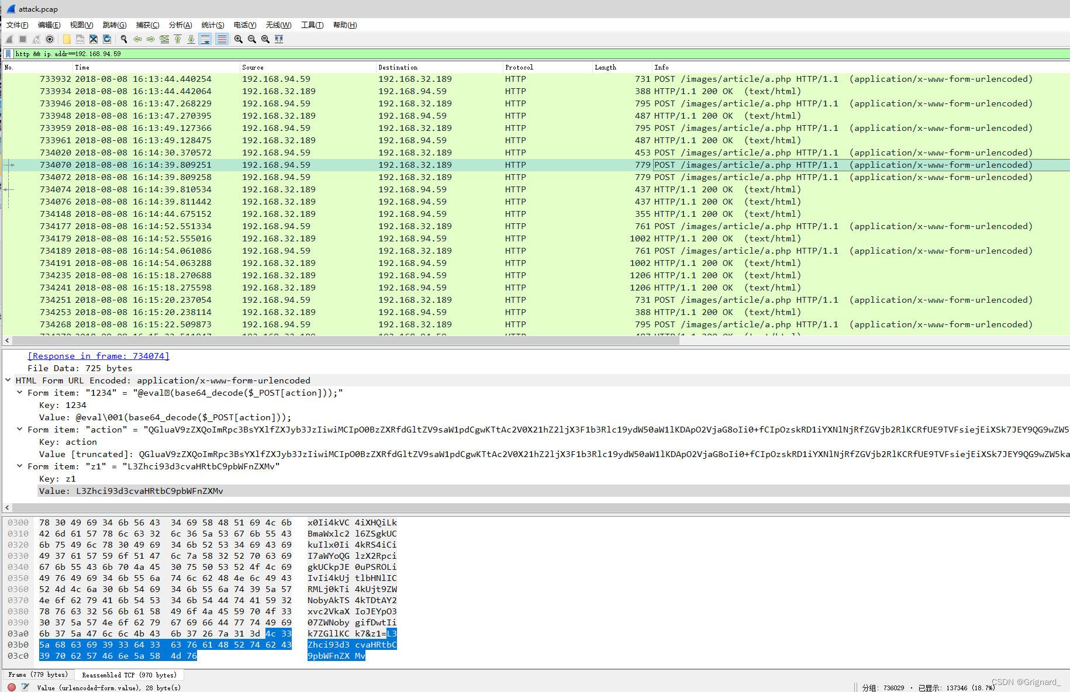Toggle packet list colorize rules icon
The image size is (1070, 692).
click(x=222, y=39)
